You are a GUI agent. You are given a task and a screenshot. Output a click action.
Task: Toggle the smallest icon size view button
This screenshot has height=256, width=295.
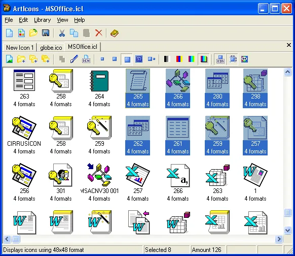pos(102,59)
